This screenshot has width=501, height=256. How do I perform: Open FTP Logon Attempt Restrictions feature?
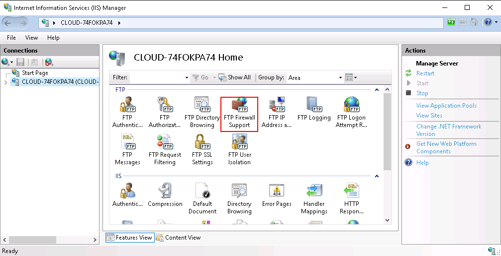(x=351, y=113)
